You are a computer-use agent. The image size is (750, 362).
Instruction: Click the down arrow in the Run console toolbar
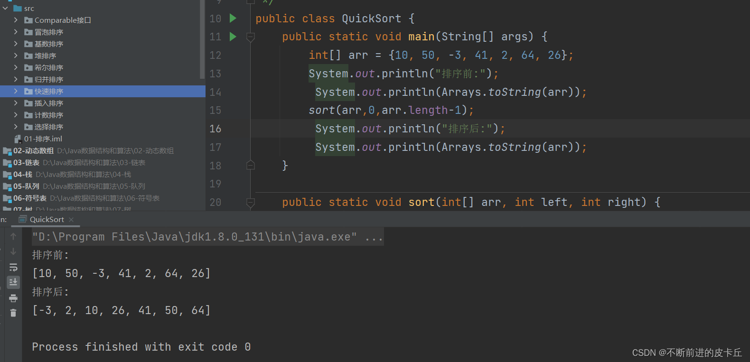point(13,251)
